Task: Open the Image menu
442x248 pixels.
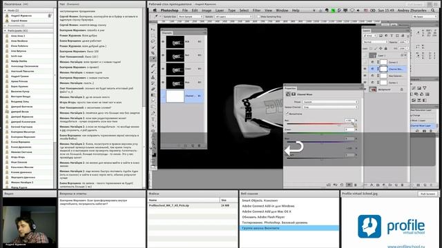Action: pyautogui.click(x=206, y=10)
